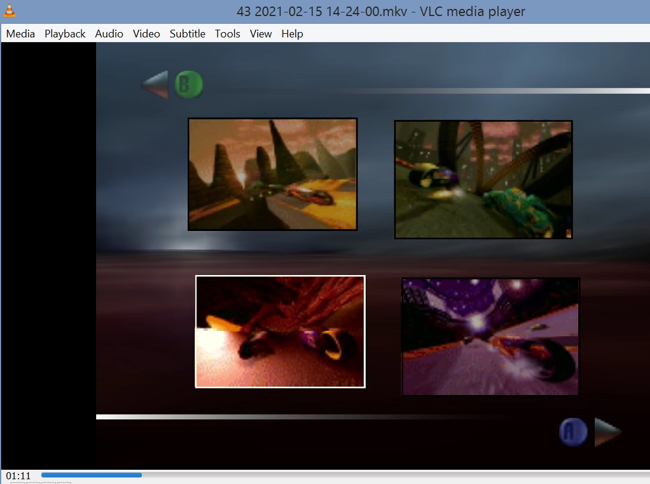Open the Subtitle menu
Viewport: 650px width, 484px height.
(188, 34)
